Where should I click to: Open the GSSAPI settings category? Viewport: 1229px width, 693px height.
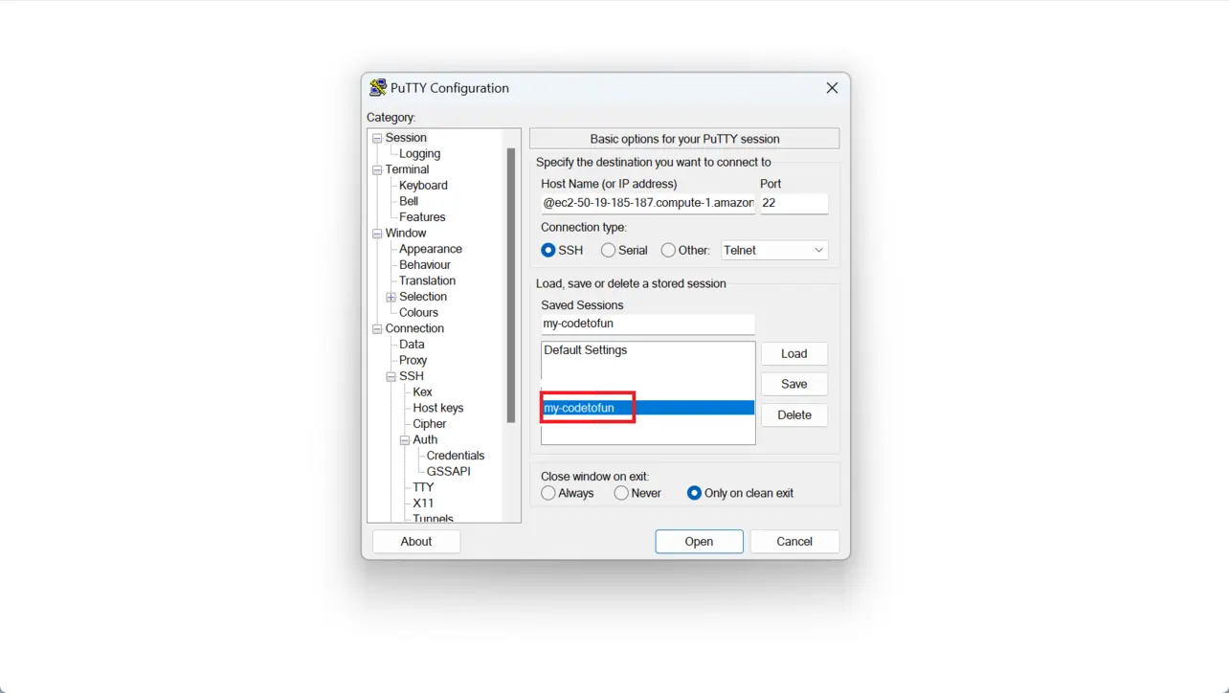click(448, 472)
